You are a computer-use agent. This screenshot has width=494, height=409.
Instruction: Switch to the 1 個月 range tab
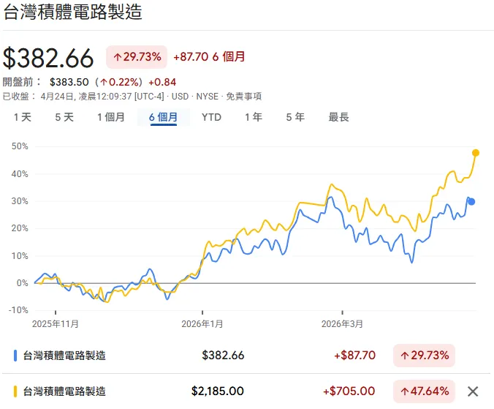111,117
